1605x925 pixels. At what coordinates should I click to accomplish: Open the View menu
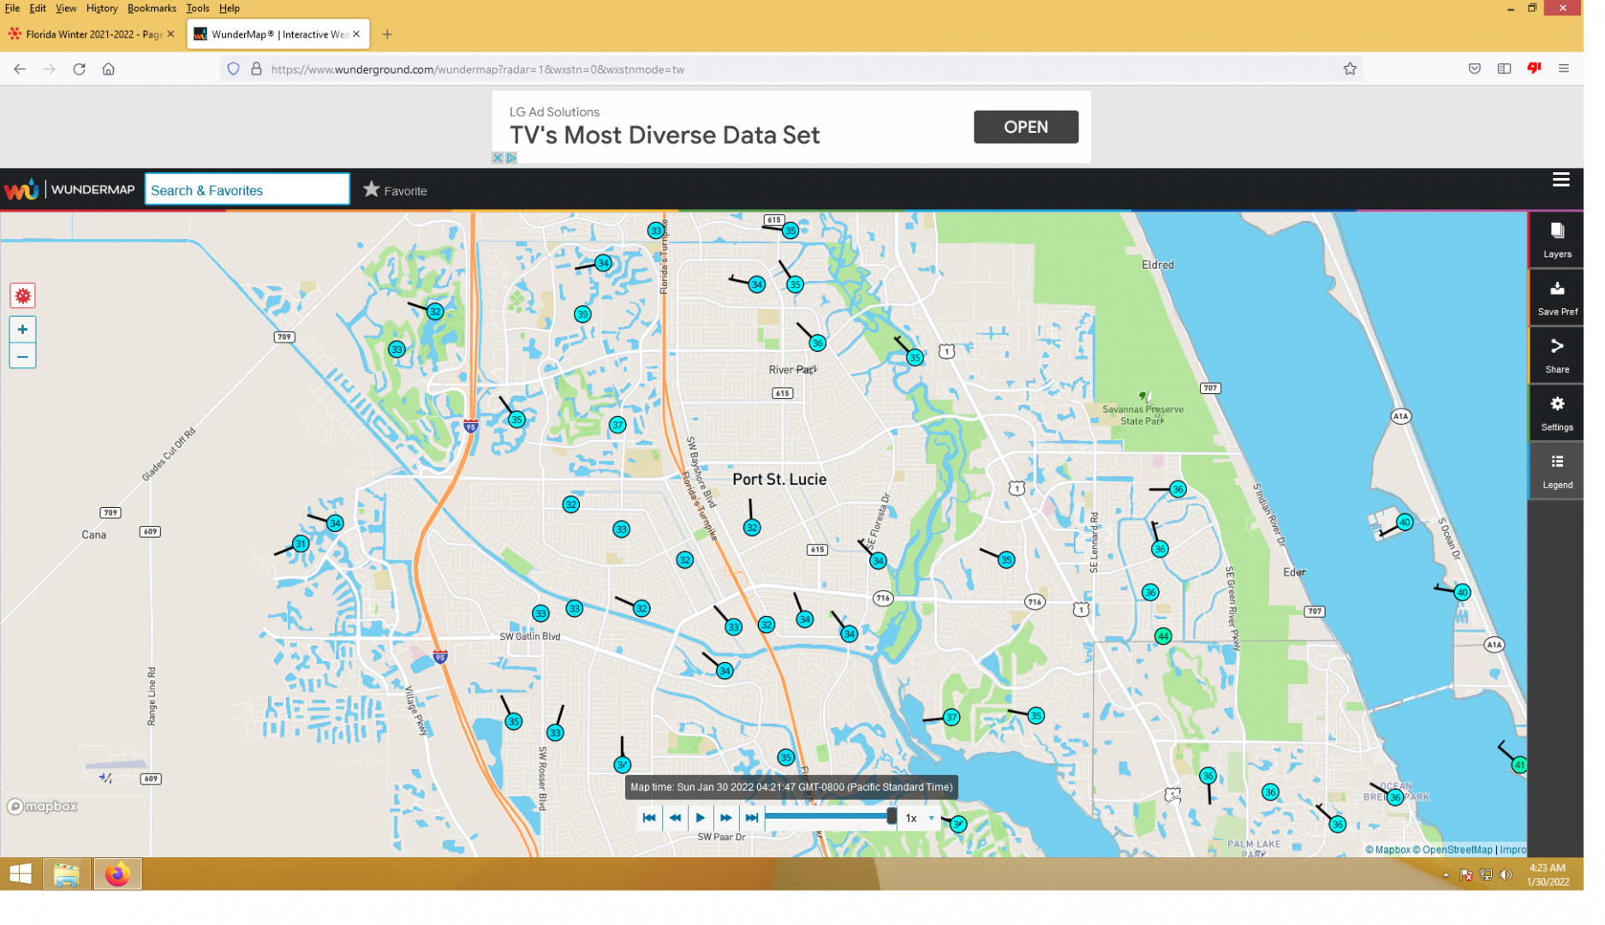pyautogui.click(x=66, y=9)
